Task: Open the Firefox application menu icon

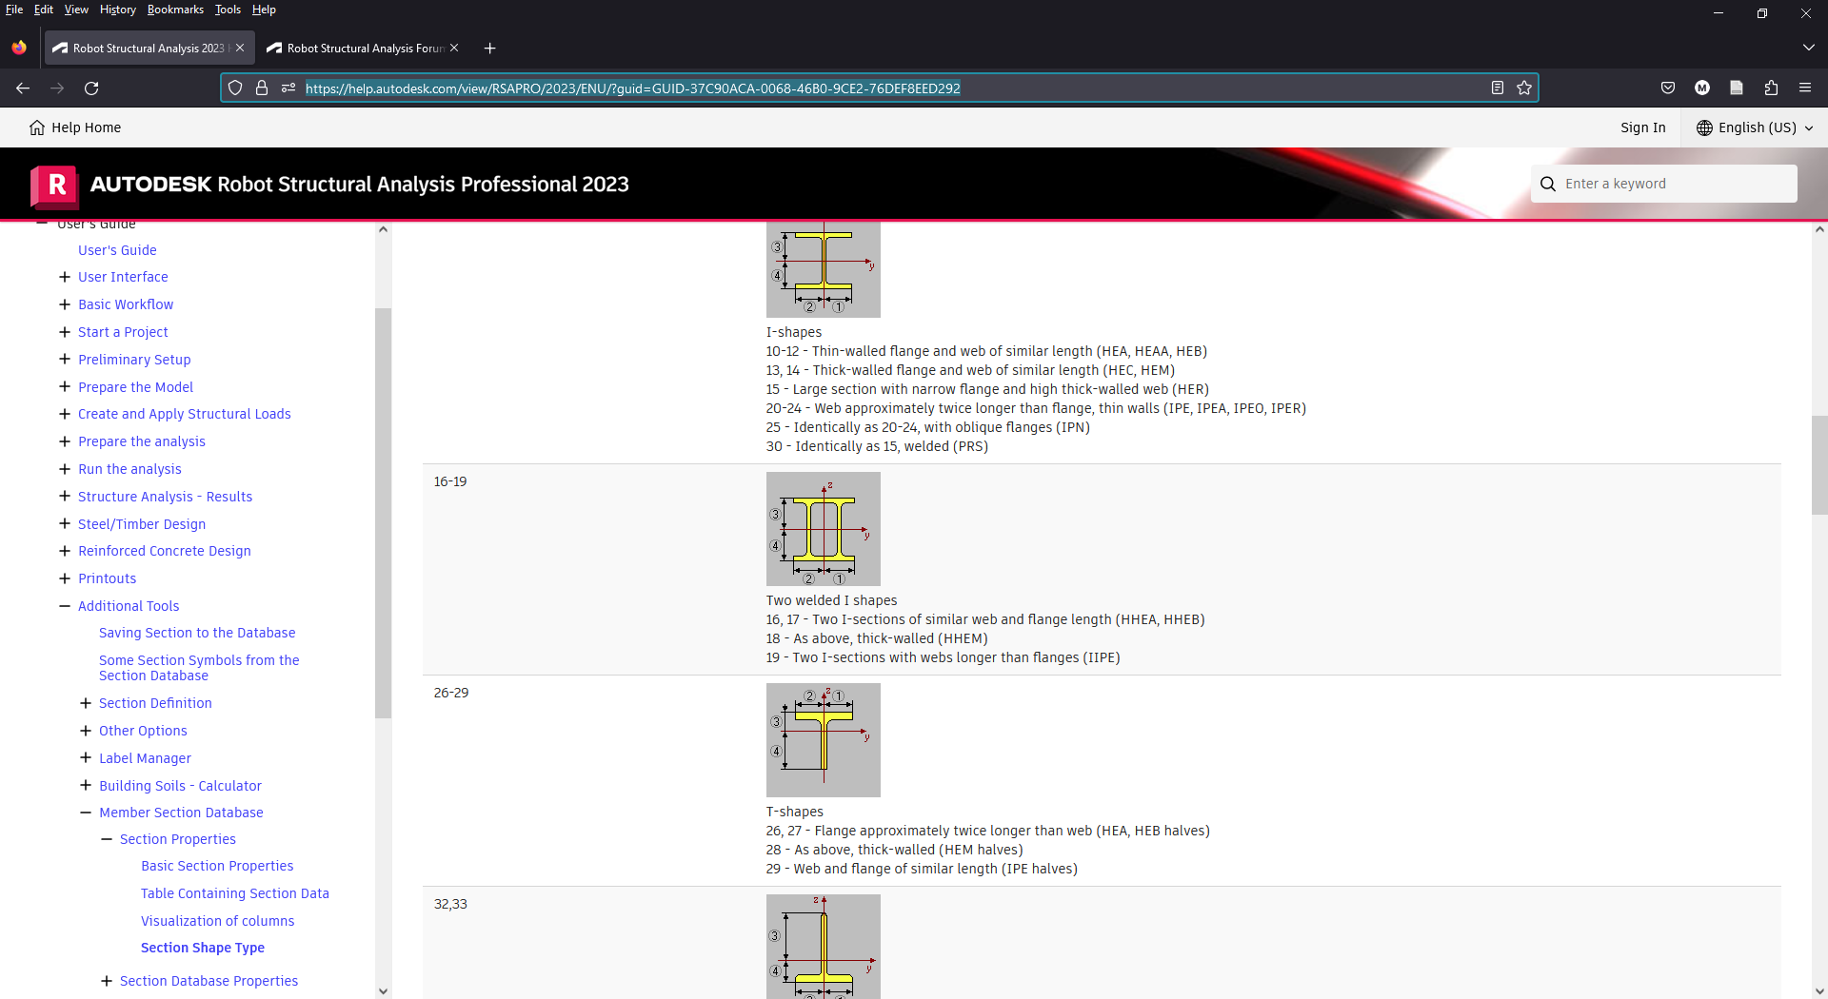Action: click(1805, 88)
